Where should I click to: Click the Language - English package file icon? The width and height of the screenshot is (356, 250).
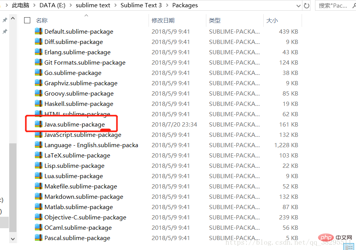coord(39,145)
